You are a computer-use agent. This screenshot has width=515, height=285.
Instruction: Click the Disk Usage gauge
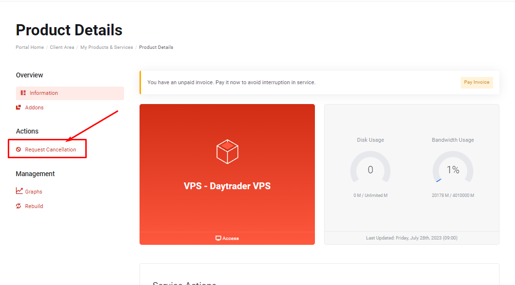370,170
